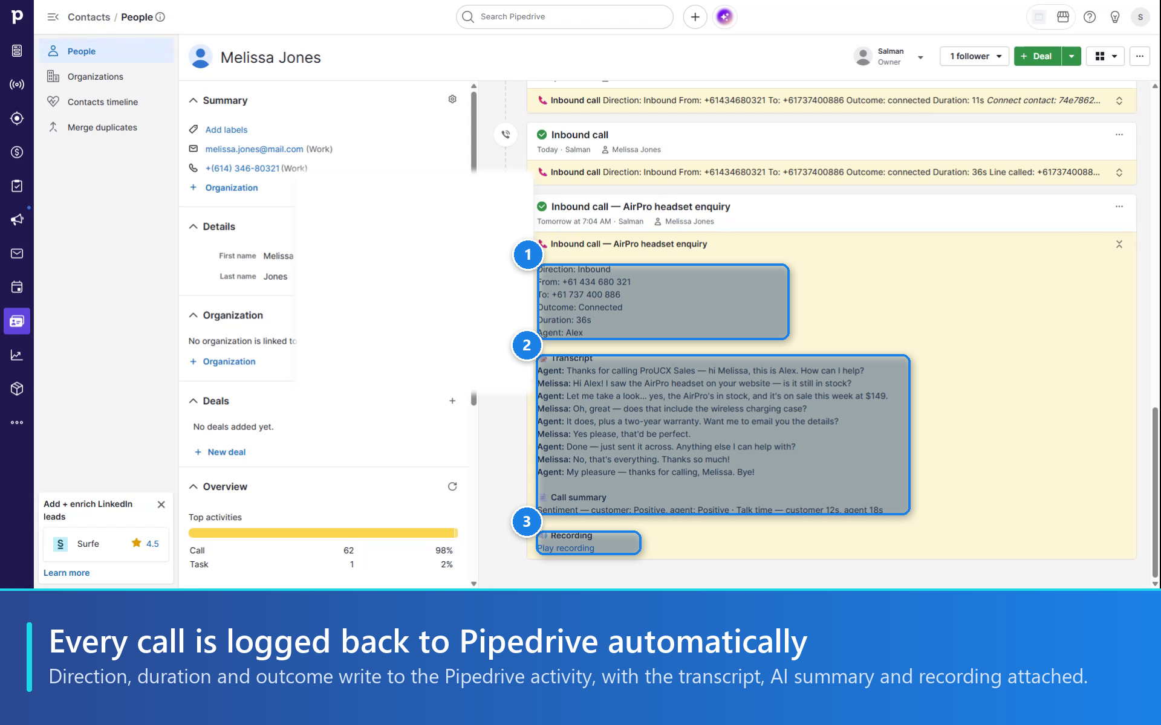The width and height of the screenshot is (1161, 725).
Task: Select Organizations in Contacts menu
Action: click(106, 77)
